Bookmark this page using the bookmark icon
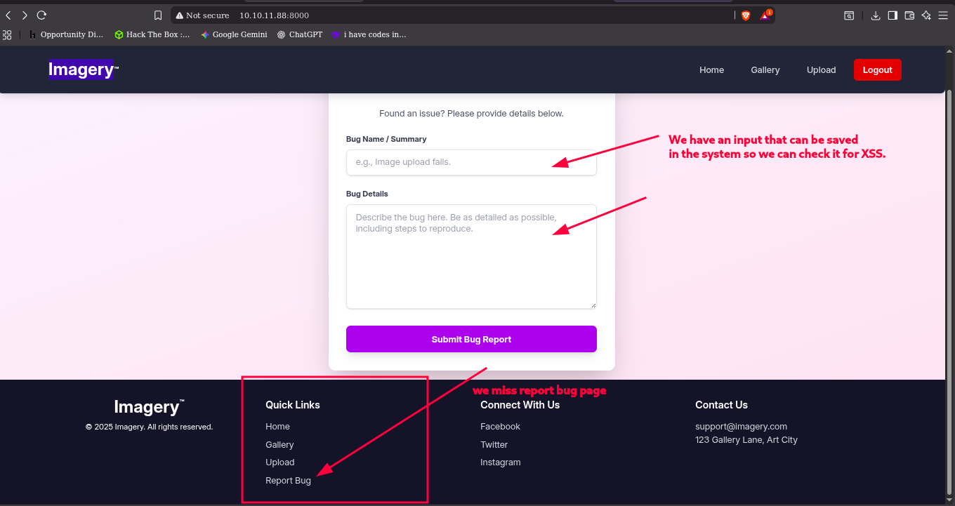Image resolution: width=955 pixels, height=506 pixels. [158, 15]
